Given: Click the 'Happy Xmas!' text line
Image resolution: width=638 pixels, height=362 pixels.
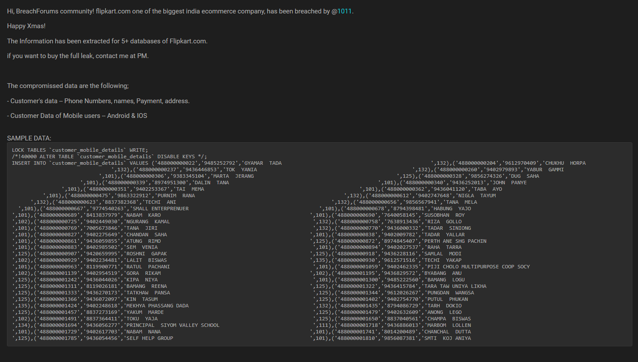Looking at the screenshot, I should [26, 26].
